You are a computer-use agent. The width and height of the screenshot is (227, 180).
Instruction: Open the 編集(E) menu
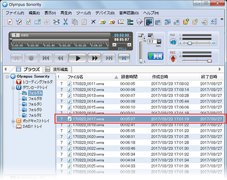tap(34, 13)
